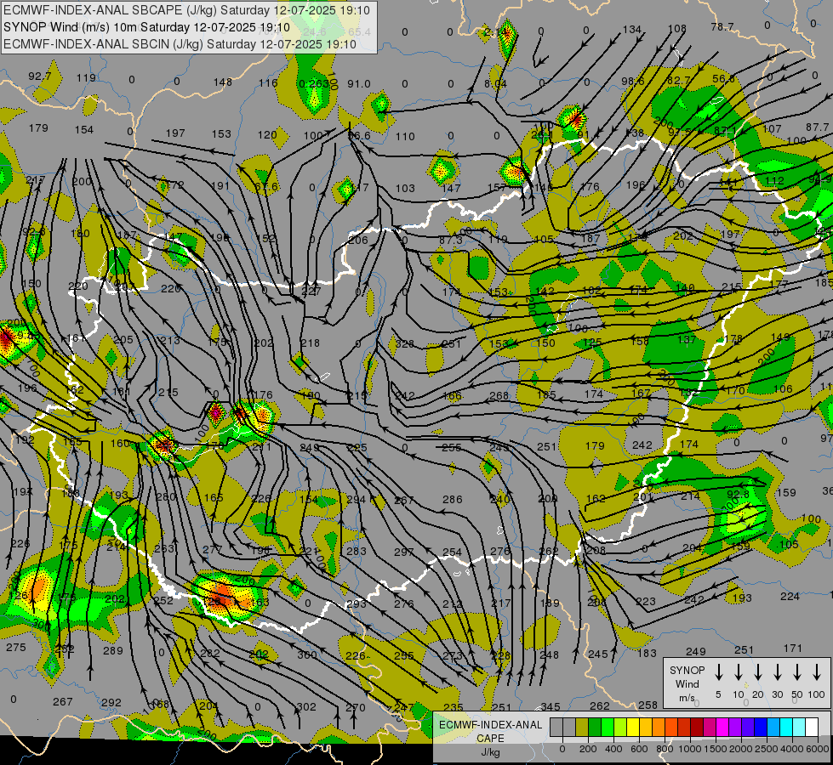The image size is (833, 765).
Task: Click the map value 275
Action: click(x=16, y=647)
